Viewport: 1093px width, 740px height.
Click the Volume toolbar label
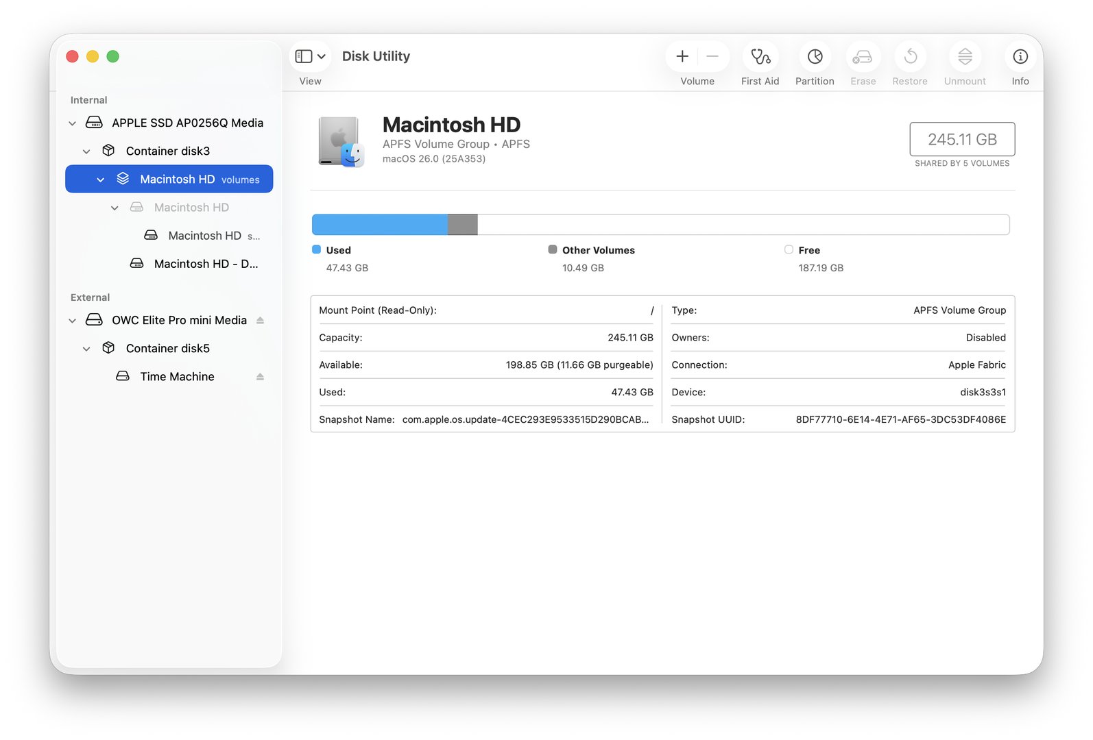pyautogui.click(x=697, y=81)
